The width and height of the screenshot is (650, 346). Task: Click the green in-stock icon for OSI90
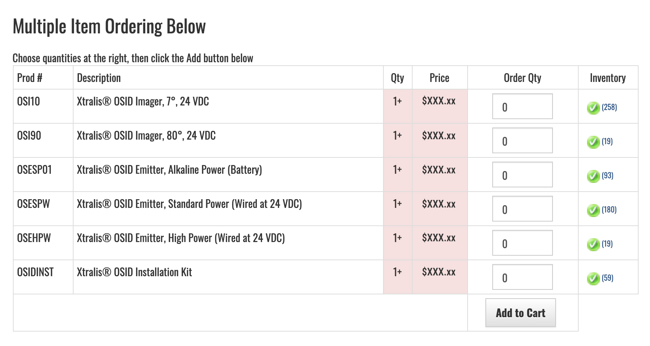593,142
